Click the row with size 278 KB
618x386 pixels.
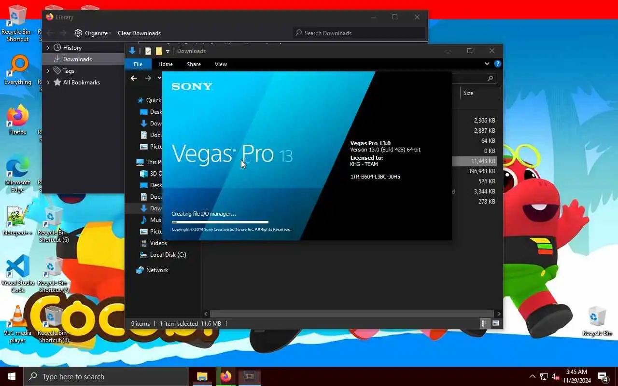pyautogui.click(x=475, y=202)
